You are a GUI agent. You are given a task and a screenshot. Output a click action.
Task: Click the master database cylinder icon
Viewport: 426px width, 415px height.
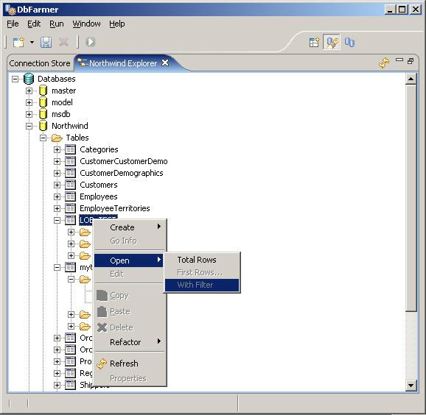coord(43,91)
